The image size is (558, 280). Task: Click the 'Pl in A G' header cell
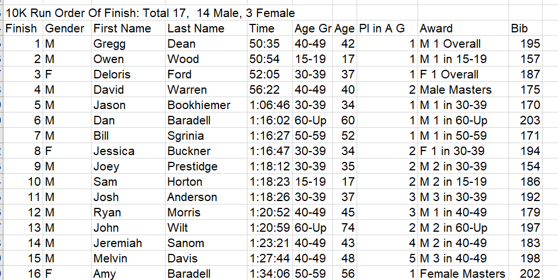[x=382, y=28]
